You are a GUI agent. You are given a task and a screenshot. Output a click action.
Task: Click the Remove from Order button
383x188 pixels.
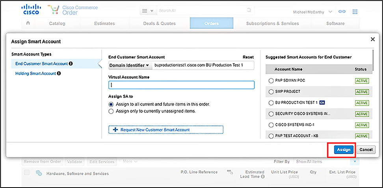42,162
